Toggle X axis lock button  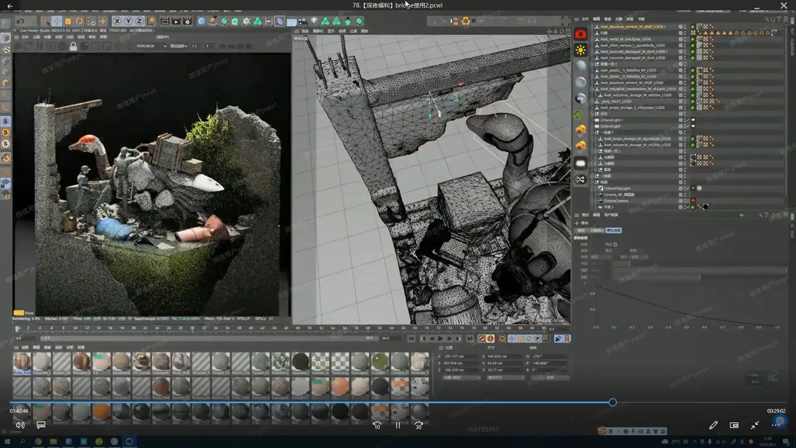[x=117, y=21]
